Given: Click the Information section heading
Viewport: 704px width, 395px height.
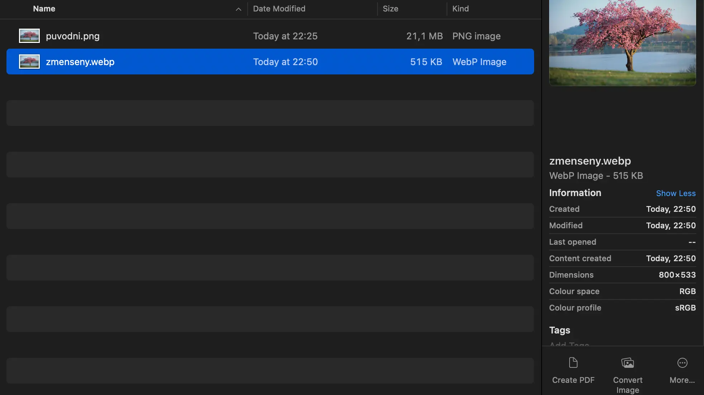Looking at the screenshot, I should (575, 193).
